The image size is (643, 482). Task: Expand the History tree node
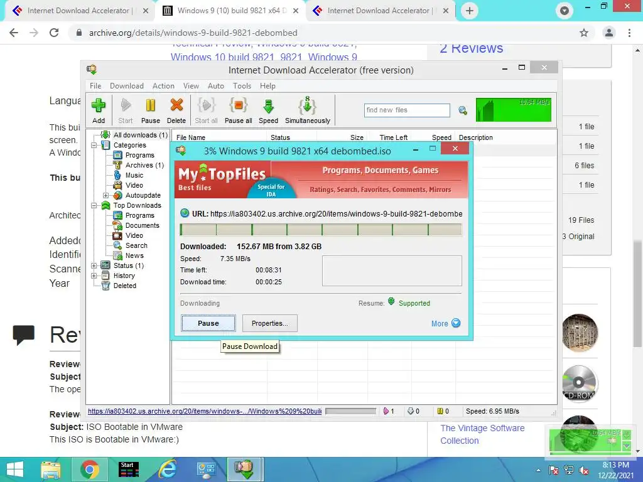(94, 276)
